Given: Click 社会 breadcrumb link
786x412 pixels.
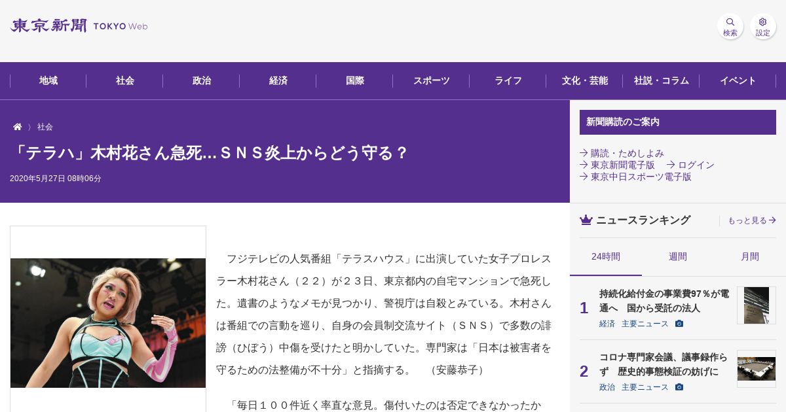Looking at the screenshot, I should 45,127.
